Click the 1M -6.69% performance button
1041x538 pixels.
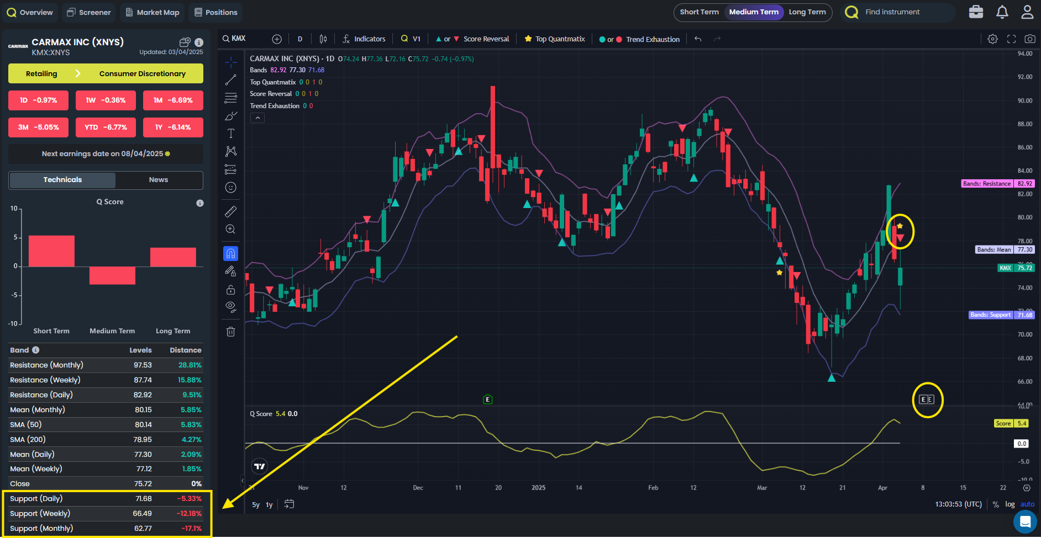coord(173,100)
